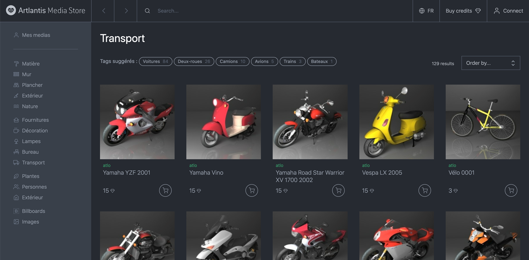The image size is (529, 260).
Task: Add Vespa LX 2005 to cart
Action: (x=425, y=191)
